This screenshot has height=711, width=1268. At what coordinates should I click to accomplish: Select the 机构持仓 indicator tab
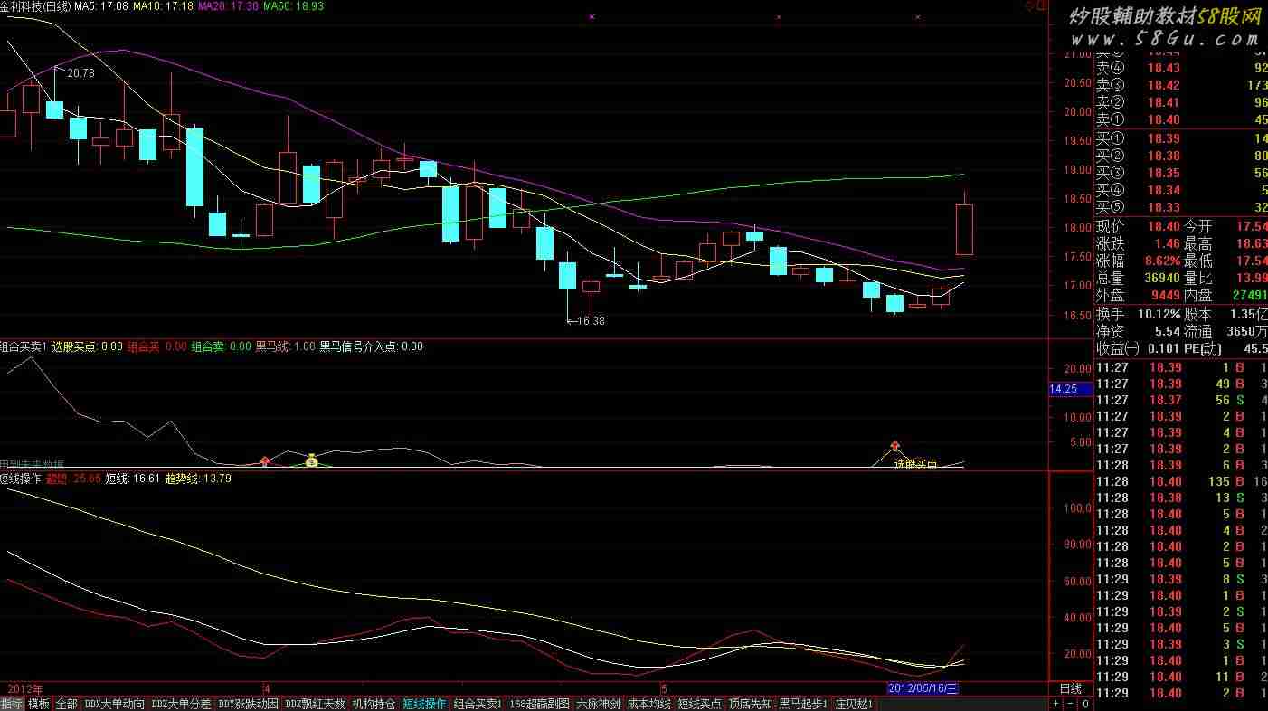(x=374, y=704)
